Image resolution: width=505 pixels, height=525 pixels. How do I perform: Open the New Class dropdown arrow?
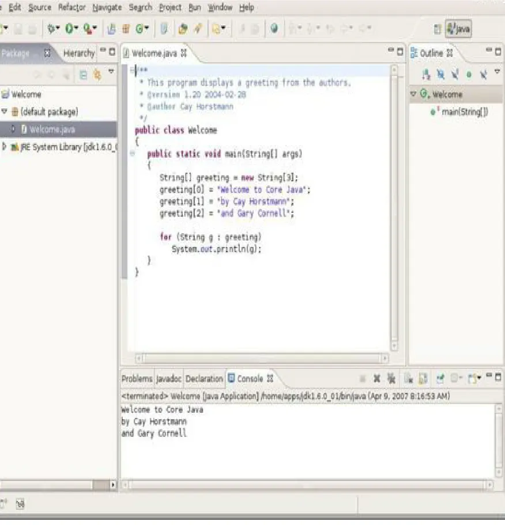tap(146, 28)
